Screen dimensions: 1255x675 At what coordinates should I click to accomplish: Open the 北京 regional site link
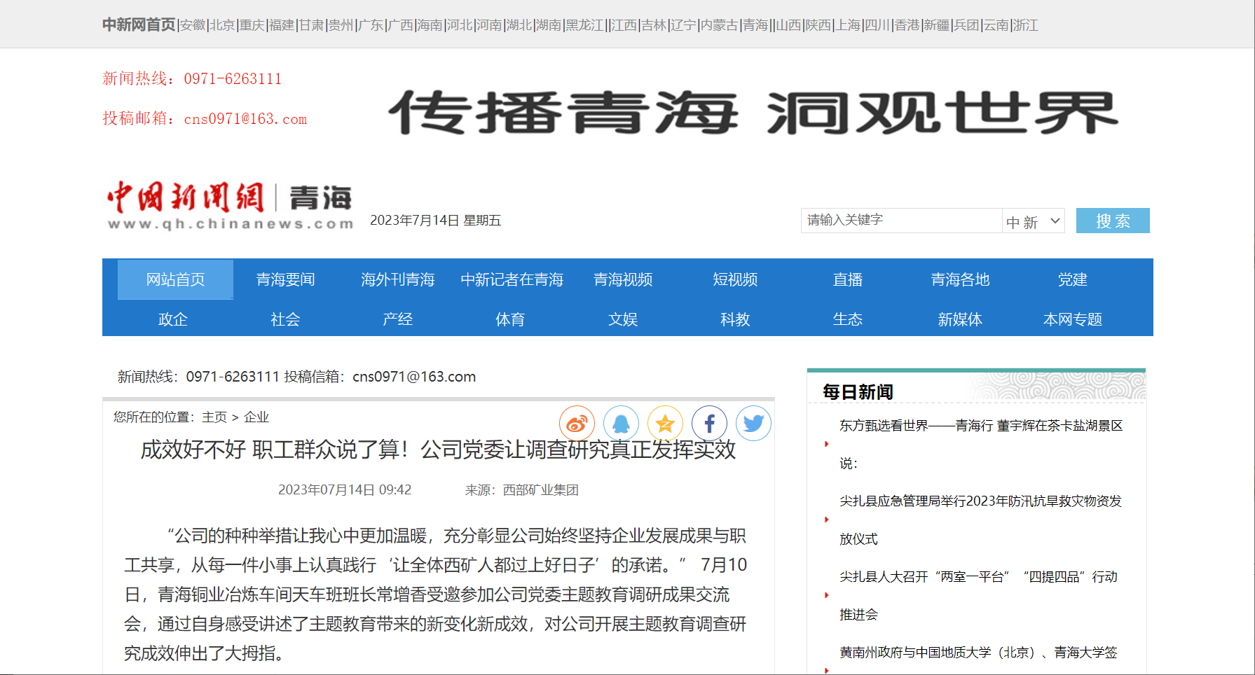point(223,25)
